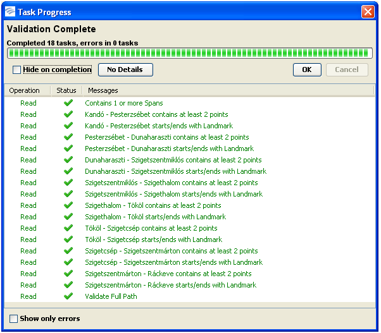Click checkmark for Szigethalom - Tököl starts/ends with Landmark
381x333 pixels.
click(x=68, y=217)
